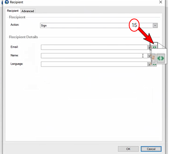Click the Name field's x² expression icon

pyautogui.click(x=150, y=56)
